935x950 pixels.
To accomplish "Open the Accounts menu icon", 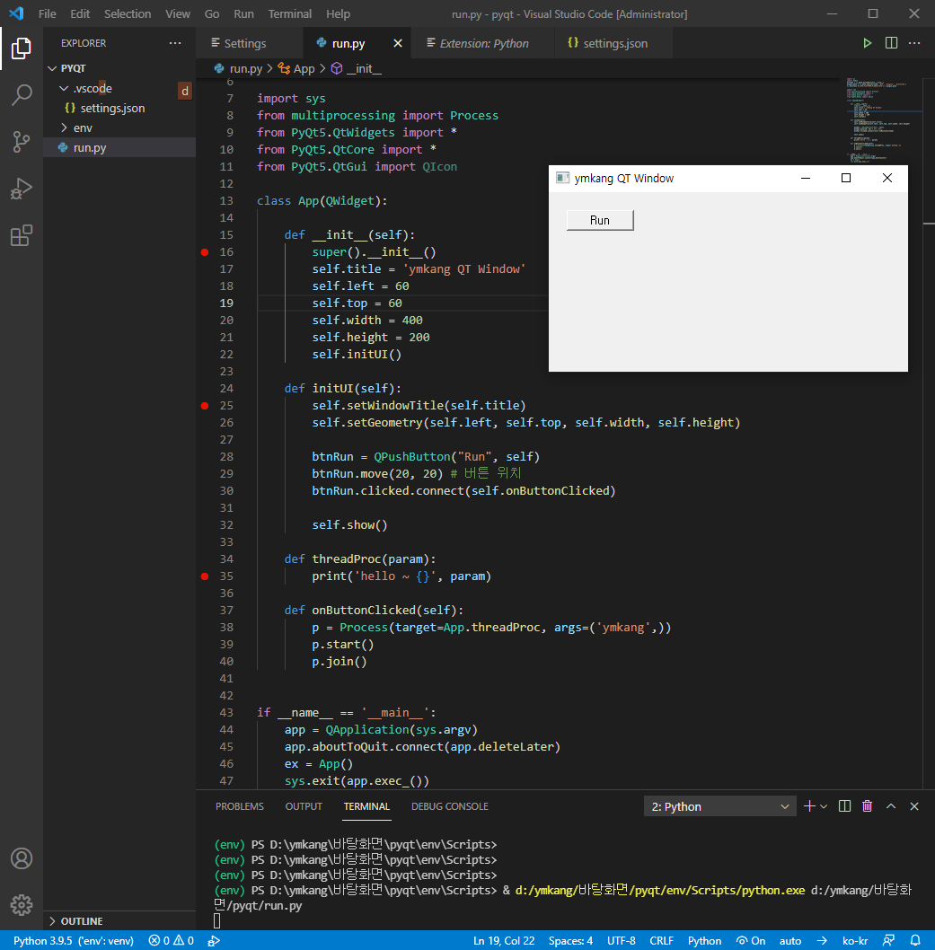I will pyautogui.click(x=22, y=858).
